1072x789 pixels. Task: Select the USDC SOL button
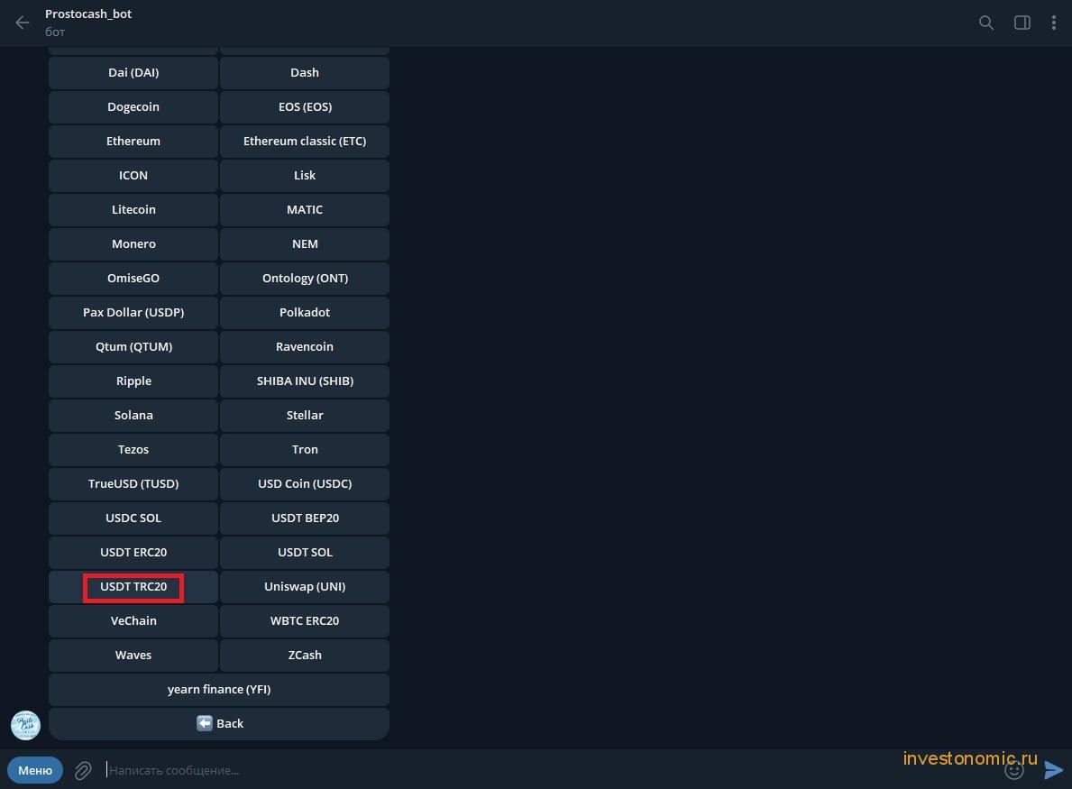pyautogui.click(x=133, y=518)
